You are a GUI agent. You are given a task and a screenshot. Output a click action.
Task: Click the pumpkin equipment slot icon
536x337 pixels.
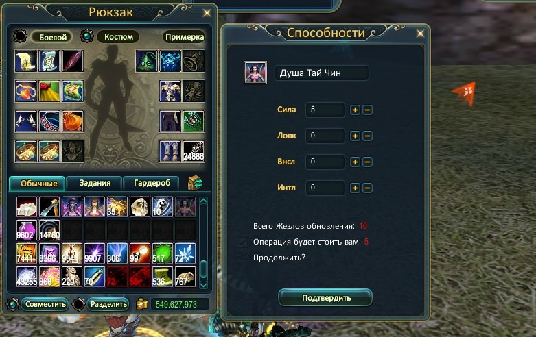tap(73, 121)
